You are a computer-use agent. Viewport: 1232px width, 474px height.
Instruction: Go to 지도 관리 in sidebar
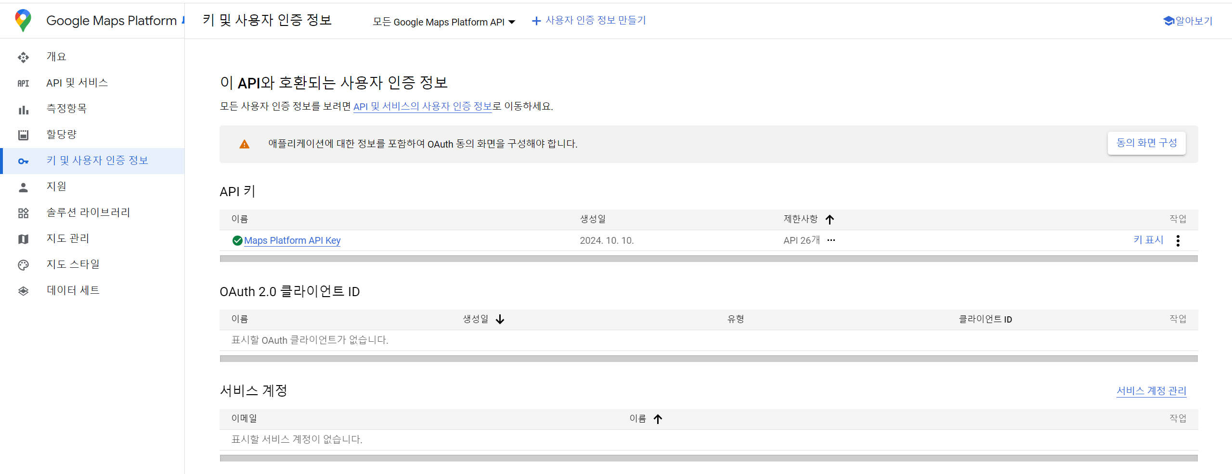[x=68, y=238]
